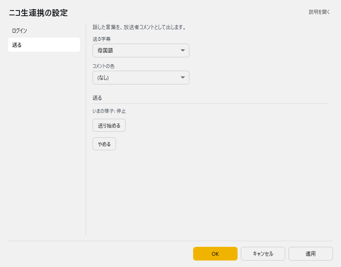Click the キャンセル button
The height and width of the screenshot is (267, 341).
tap(263, 254)
